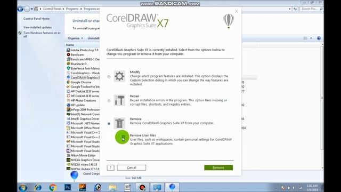Click the NVIDIA nView list icon
Image resolution: width=341 pixels, height=192 pixels.
coord(68,164)
